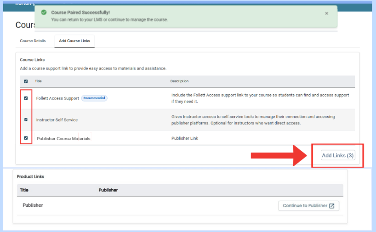Click the Title column header in Course Links

[x=38, y=81]
